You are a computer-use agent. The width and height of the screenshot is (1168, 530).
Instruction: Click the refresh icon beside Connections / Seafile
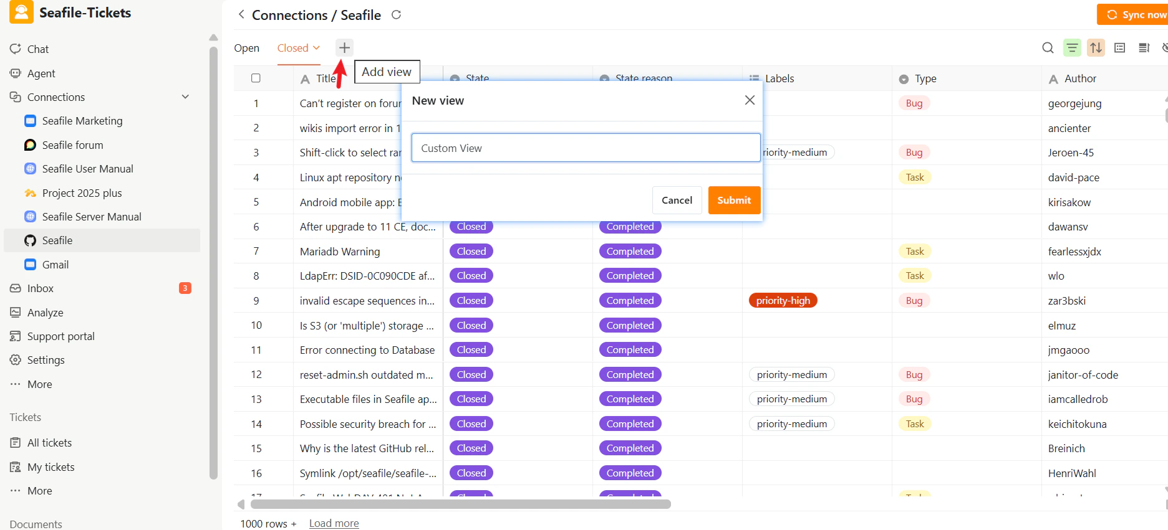tap(396, 14)
